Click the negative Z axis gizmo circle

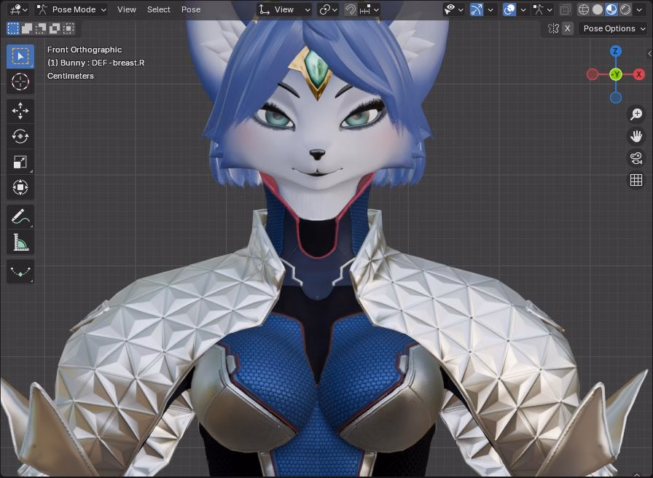click(616, 98)
